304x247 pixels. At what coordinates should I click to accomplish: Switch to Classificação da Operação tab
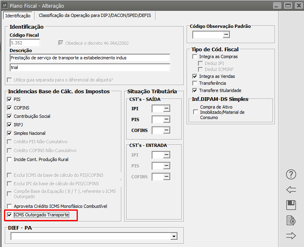95,15
